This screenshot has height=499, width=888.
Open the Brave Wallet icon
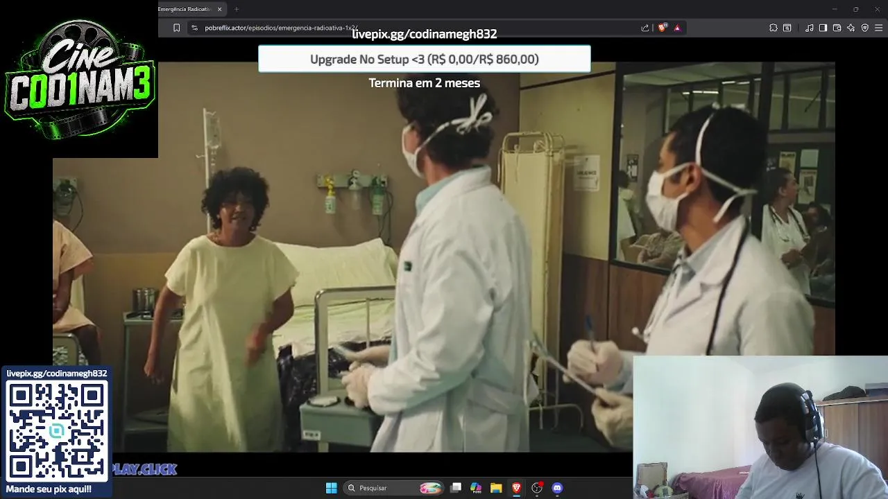pyautogui.click(x=837, y=28)
